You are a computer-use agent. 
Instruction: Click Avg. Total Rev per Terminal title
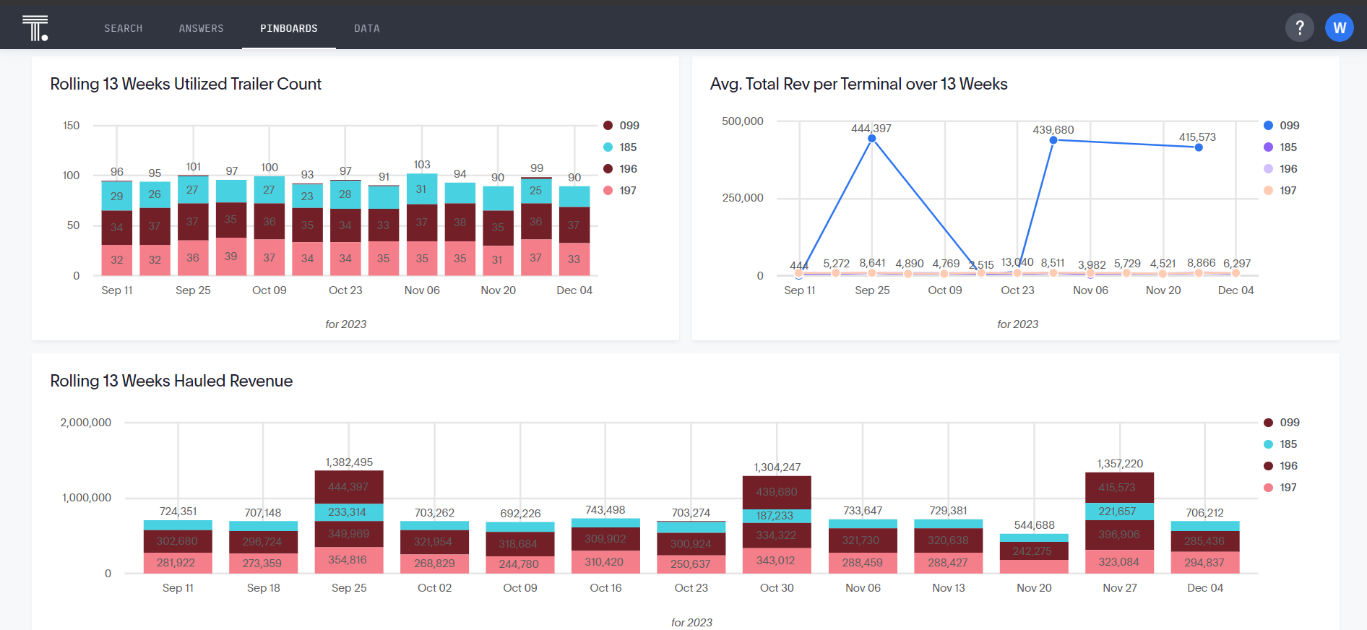click(858, 84)
